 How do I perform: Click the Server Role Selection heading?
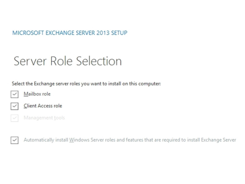tap(68, 61)
